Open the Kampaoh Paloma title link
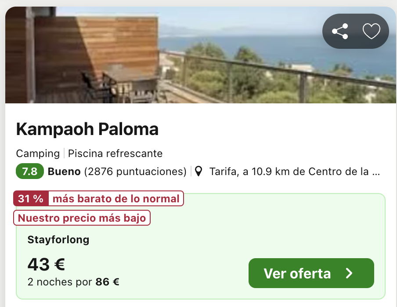The image size is (397, 307). tap(87, 129)
